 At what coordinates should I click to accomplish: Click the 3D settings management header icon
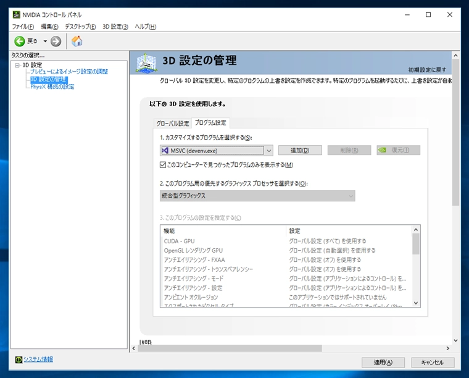146,63
